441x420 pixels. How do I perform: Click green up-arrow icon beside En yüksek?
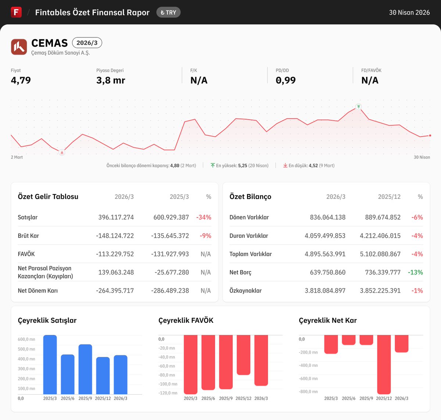coord(213,165)
